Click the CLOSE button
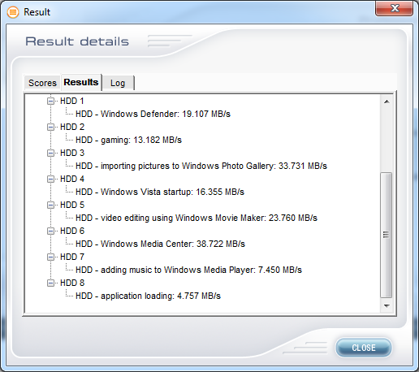This screenshot has height=372, width=419. coord(364,348)
